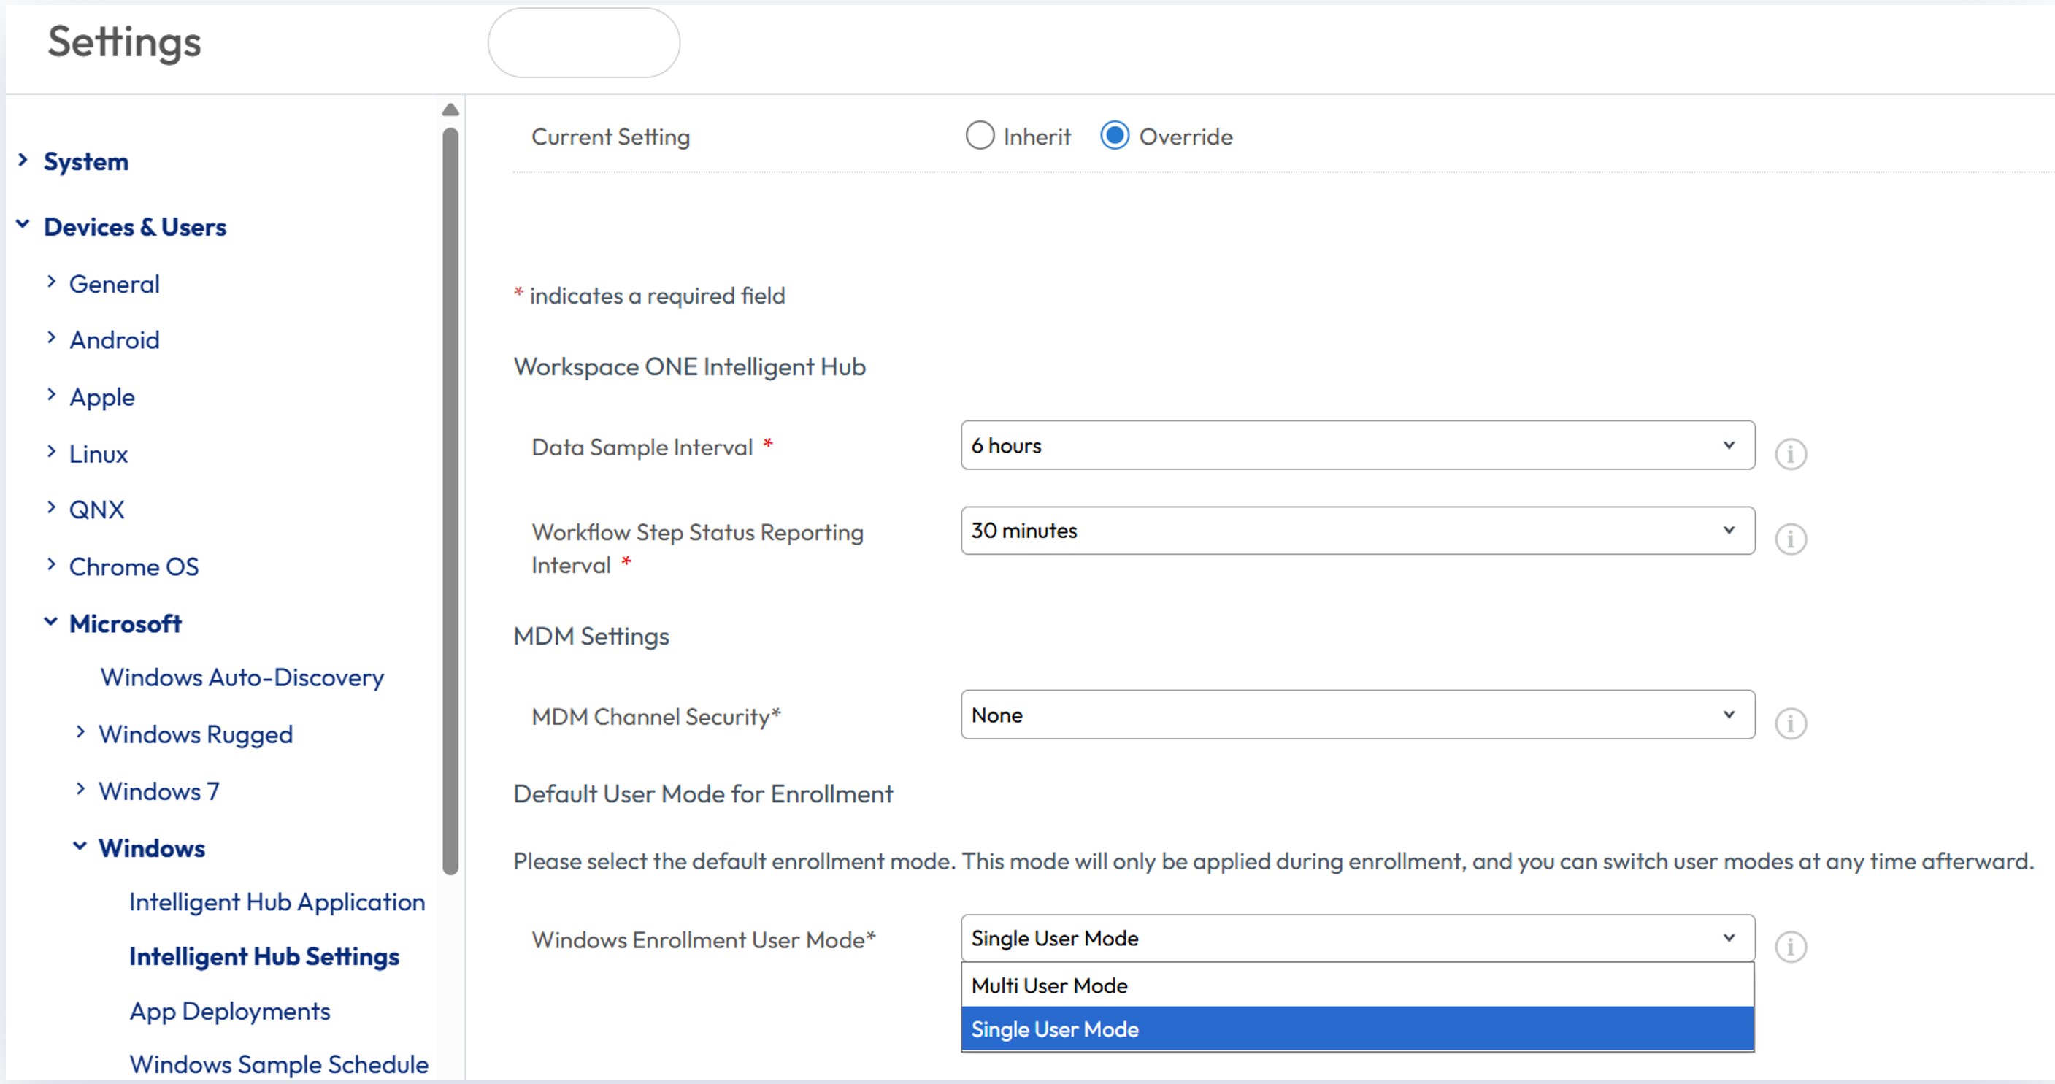This screenshot has height=1084, width=2055.
Task: Open info icon for MDM Channel Security
Action: [x=1790, y=723]
